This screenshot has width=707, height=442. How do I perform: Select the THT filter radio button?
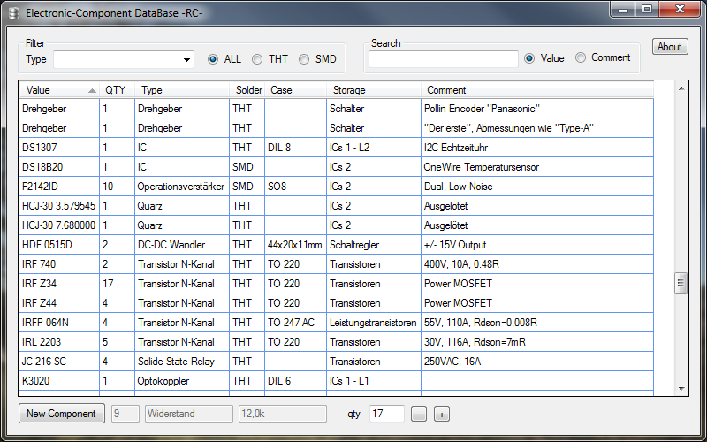click(257, 59)
